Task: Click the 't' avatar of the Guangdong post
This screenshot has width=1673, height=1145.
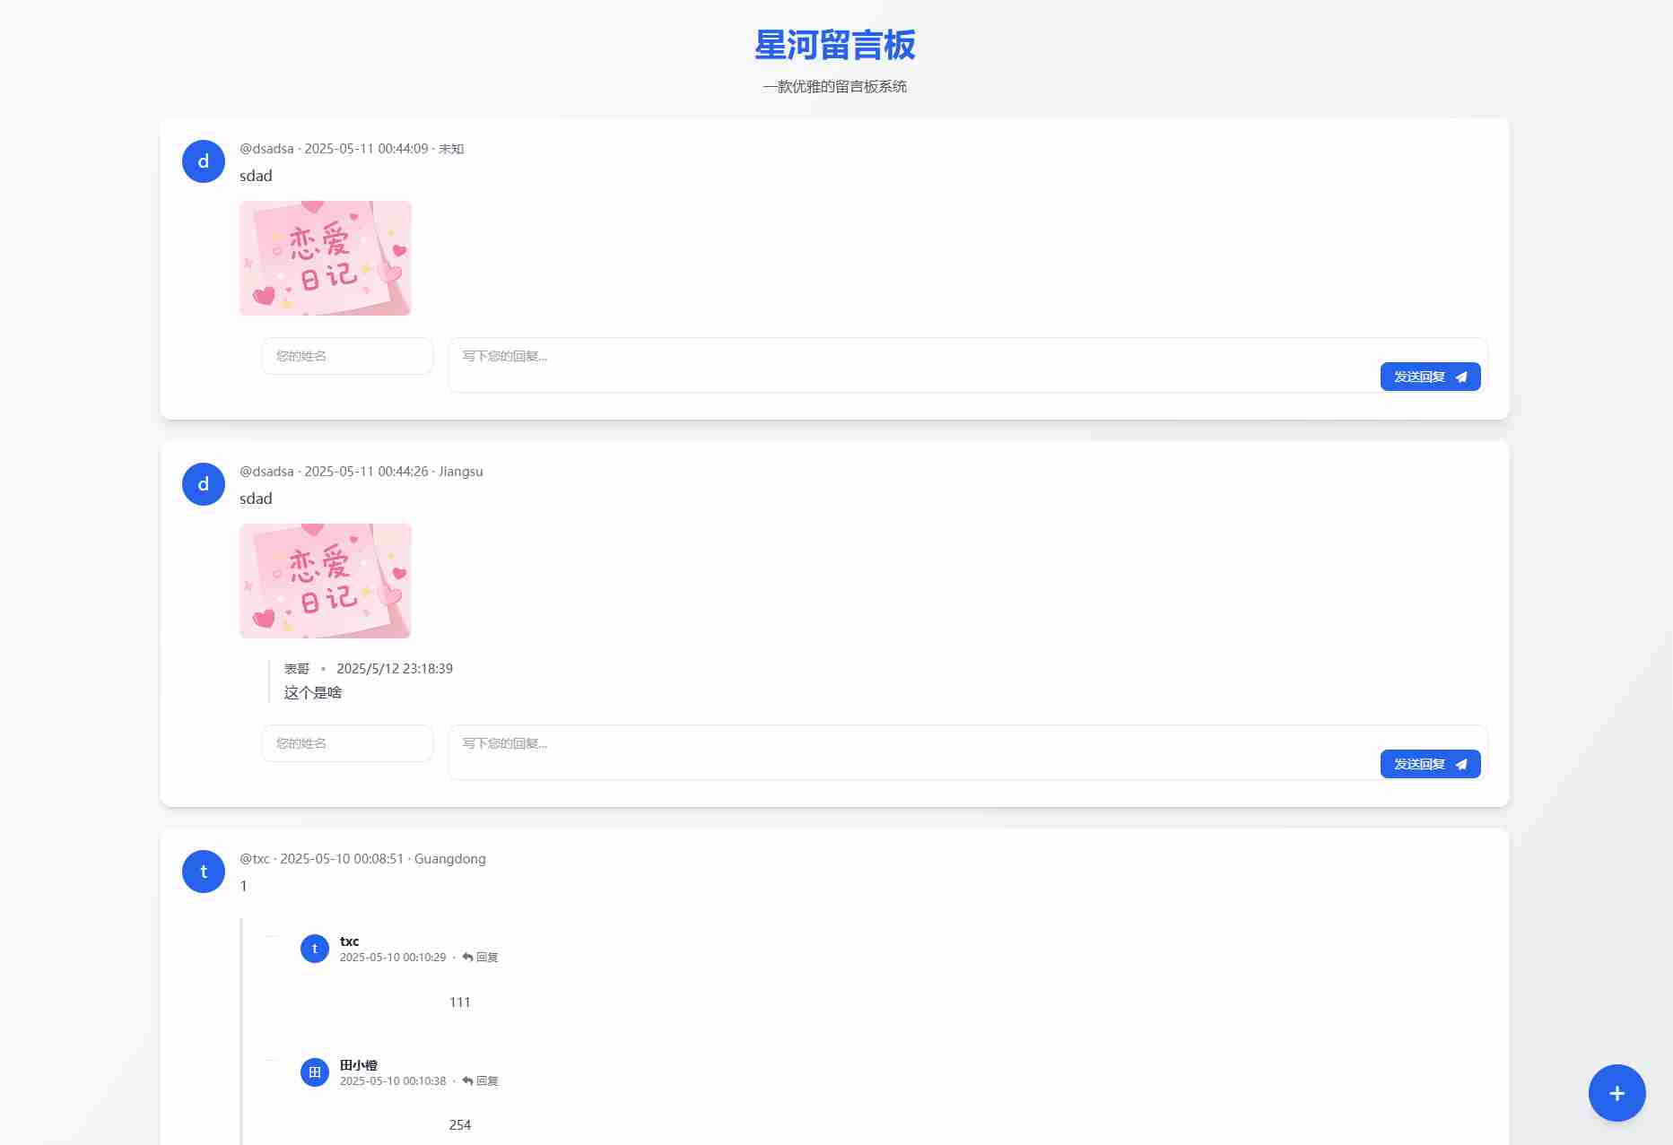Action: click(204, 872)
